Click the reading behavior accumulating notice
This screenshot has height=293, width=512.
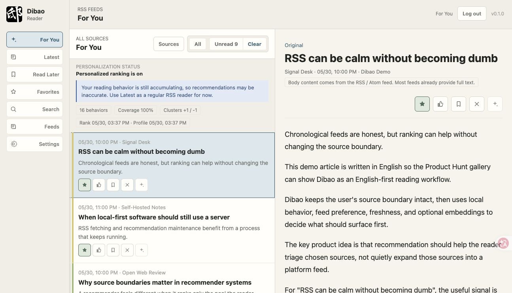tap(172, 91)
